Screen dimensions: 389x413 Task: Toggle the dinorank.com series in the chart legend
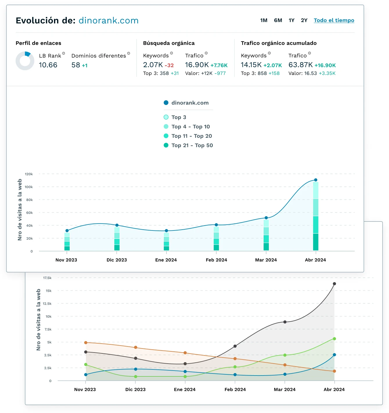tap(186, 103)
